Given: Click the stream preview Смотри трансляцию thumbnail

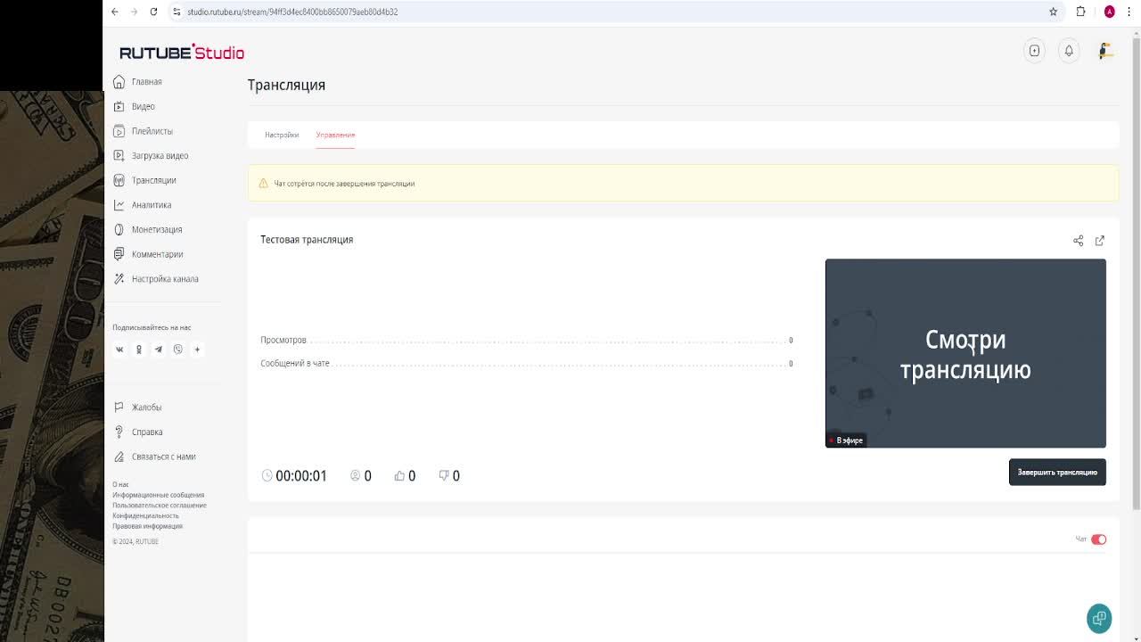Looking at the screenshot, I should [x=965, y=353].
